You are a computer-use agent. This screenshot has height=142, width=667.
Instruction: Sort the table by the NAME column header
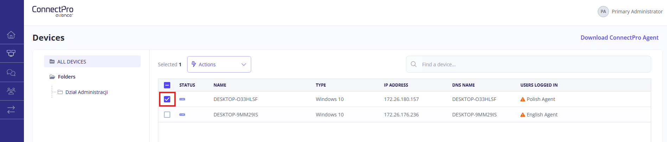pos(220,85)
